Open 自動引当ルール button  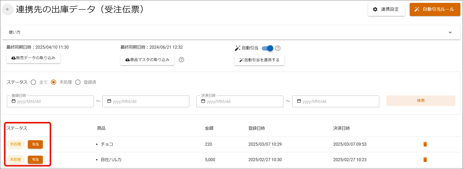[435, 9]
